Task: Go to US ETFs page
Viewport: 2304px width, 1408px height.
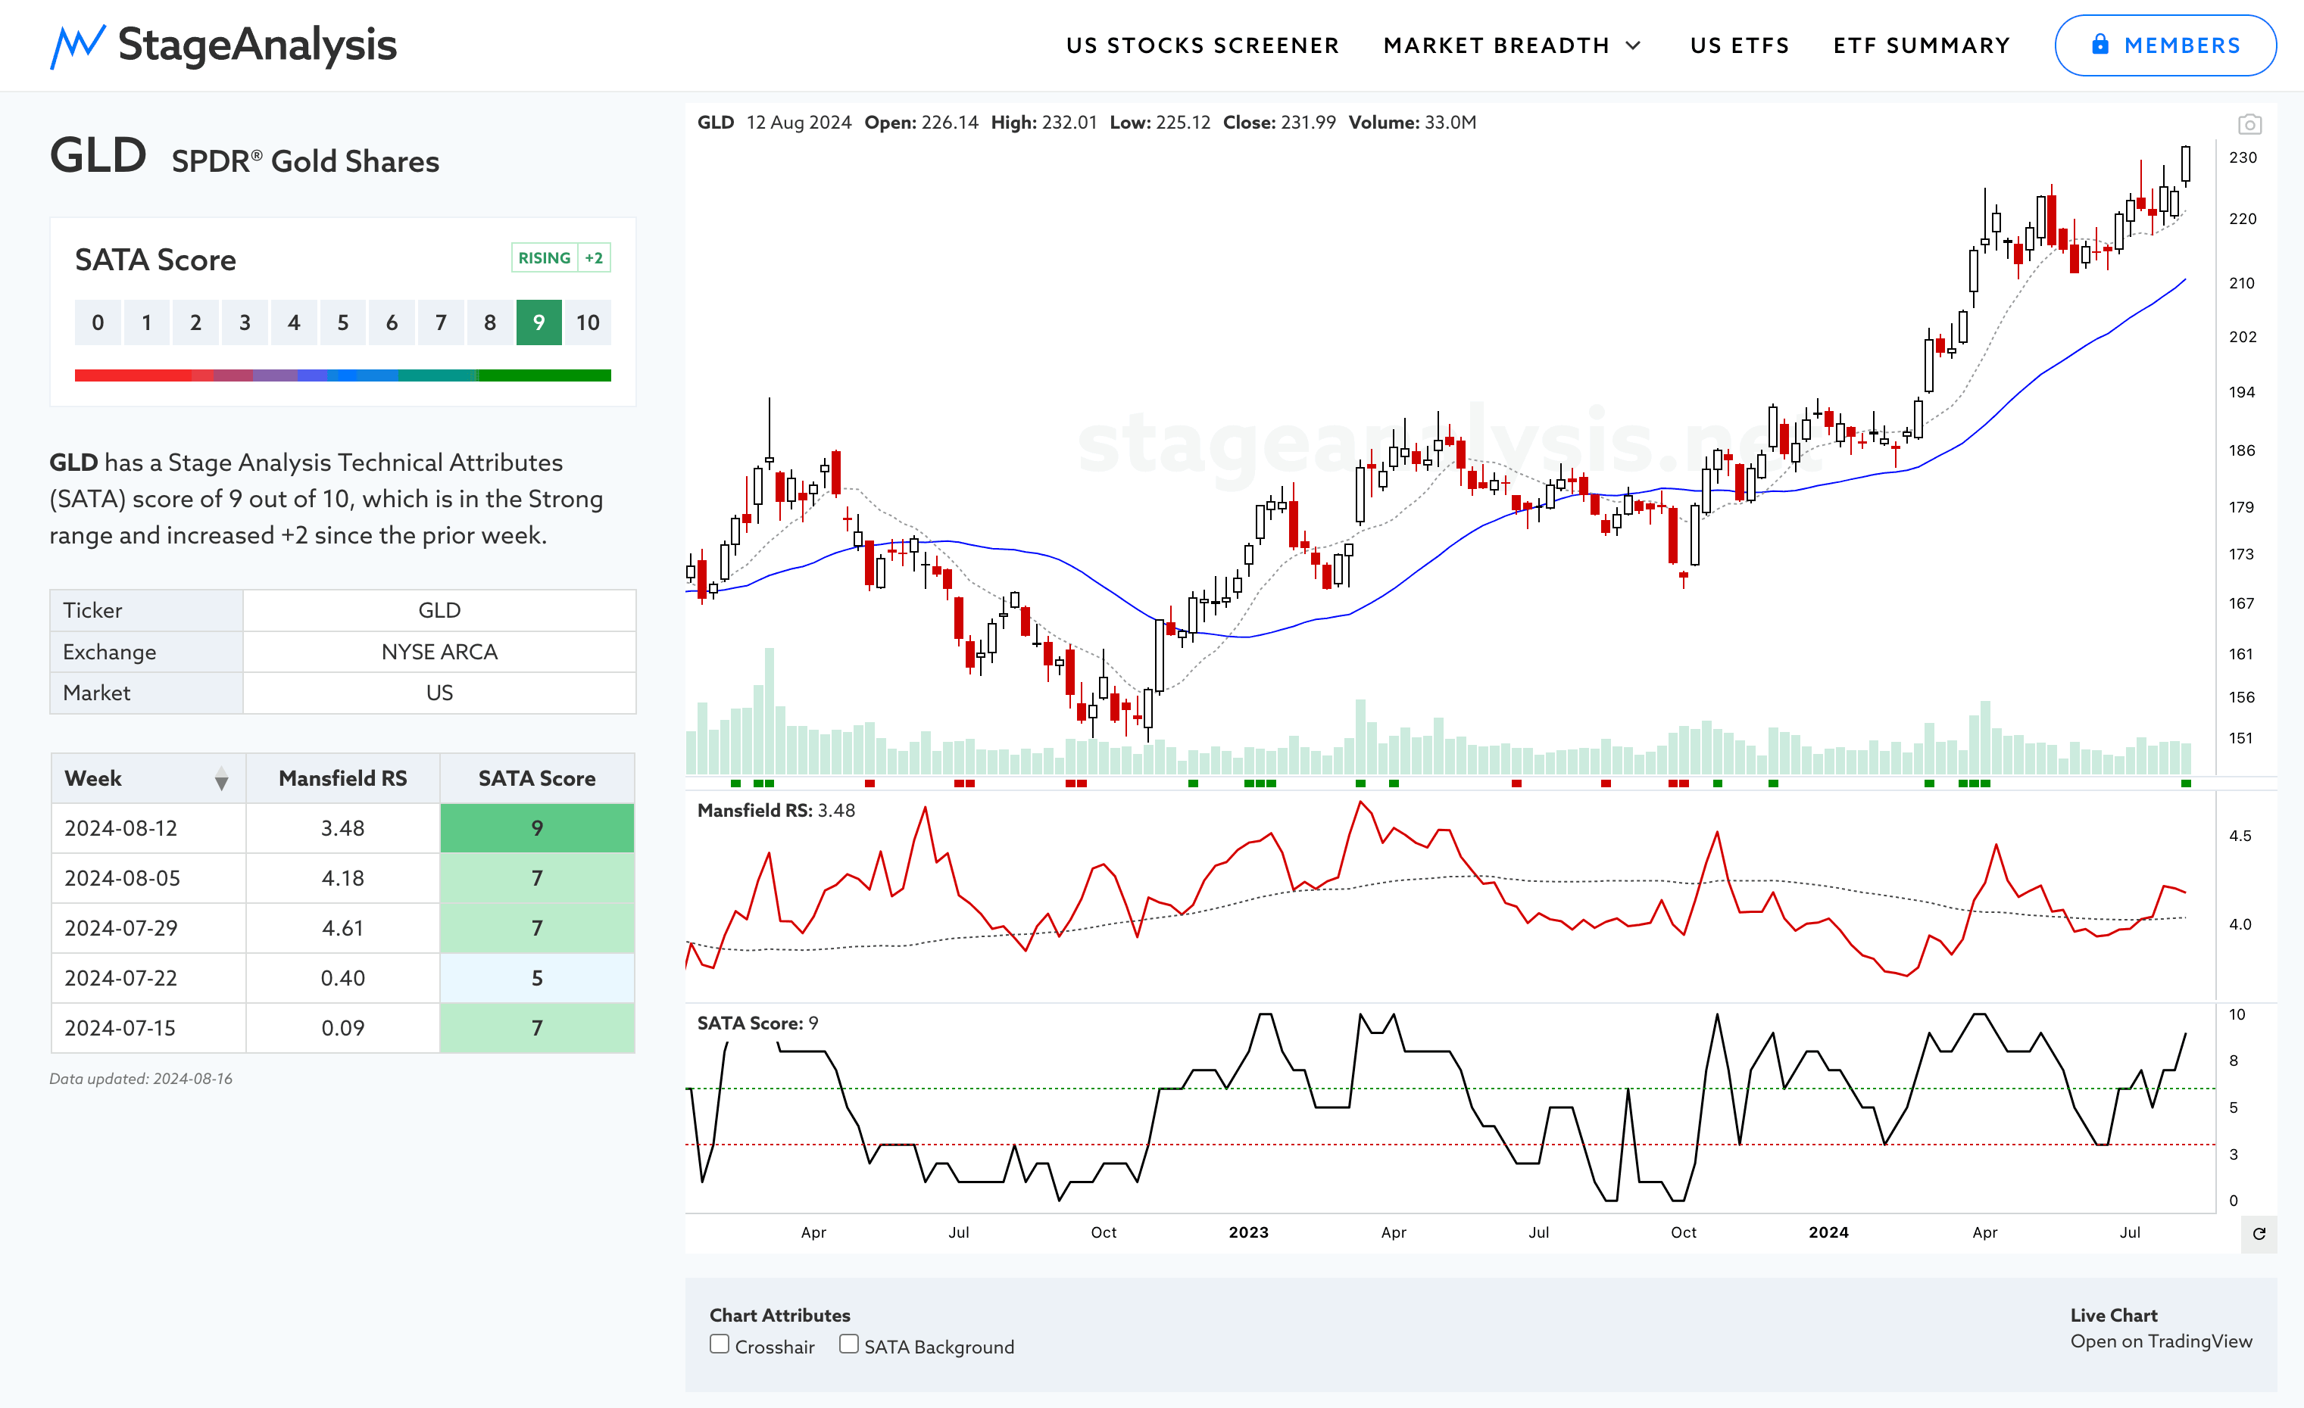Action: pos(1739,45)
